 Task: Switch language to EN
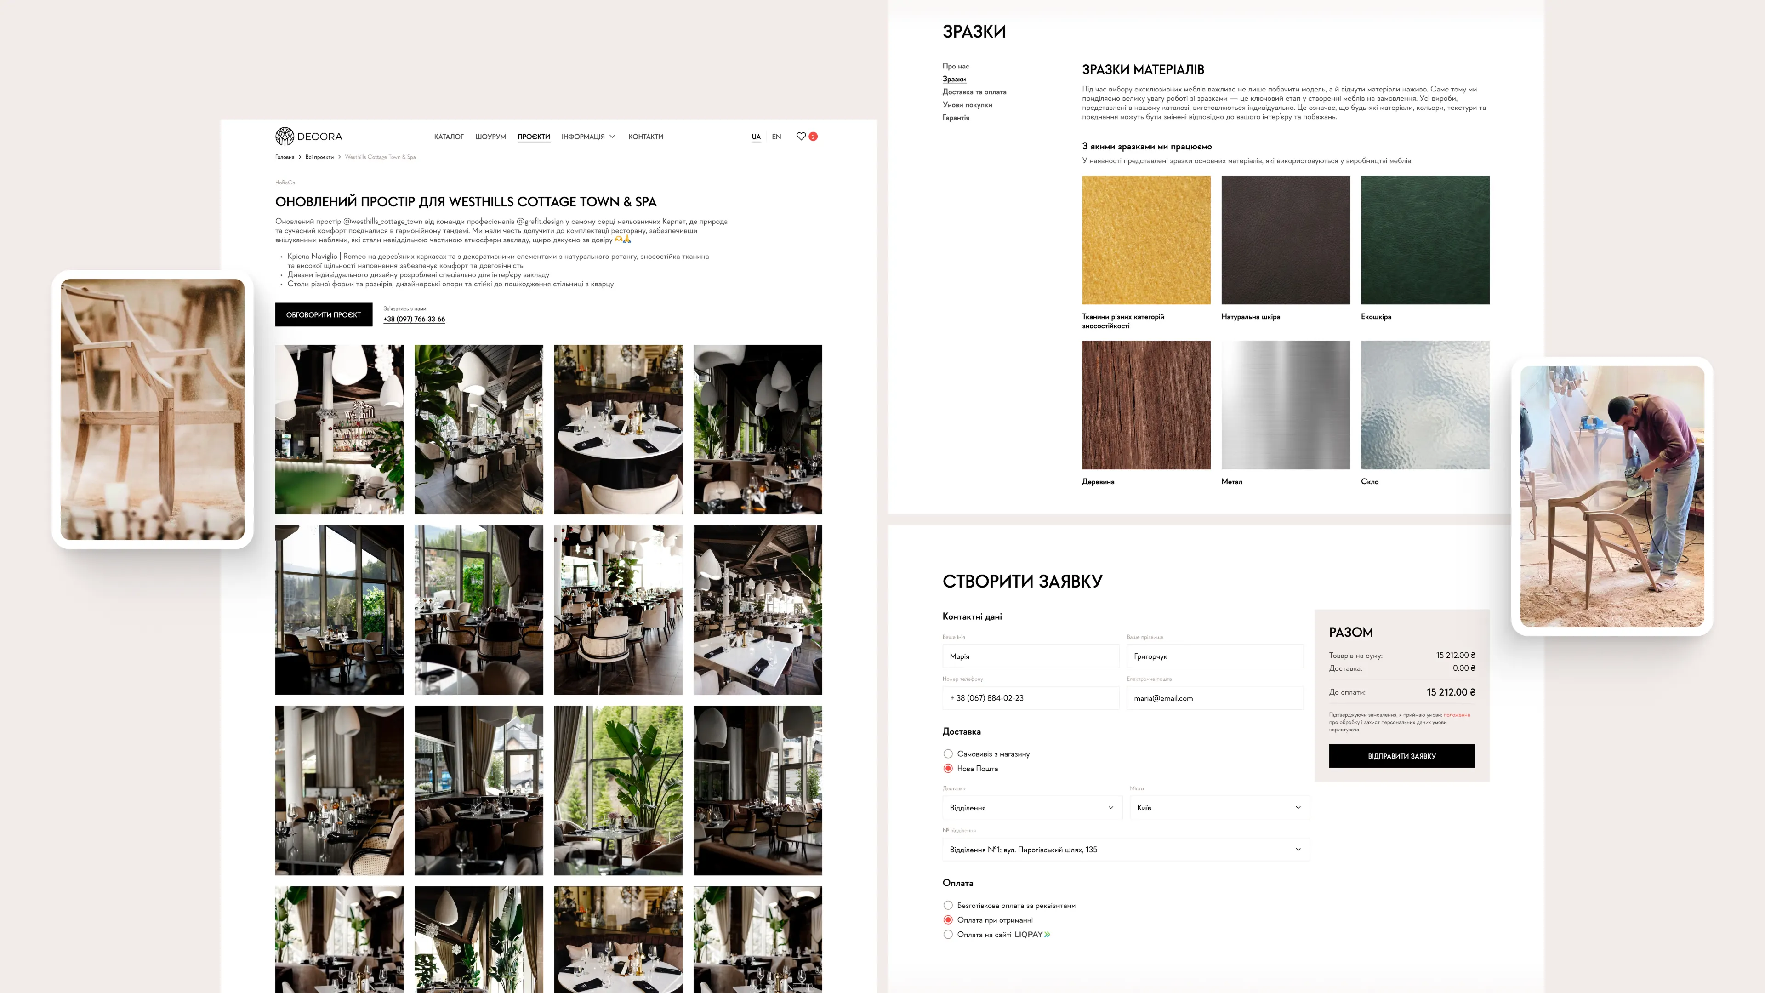[776, 137]
